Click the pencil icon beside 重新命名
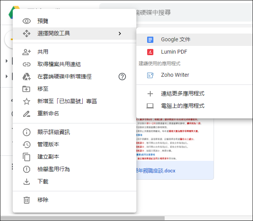This screenshot has height=221, width=253. click(x=27, y=114)
